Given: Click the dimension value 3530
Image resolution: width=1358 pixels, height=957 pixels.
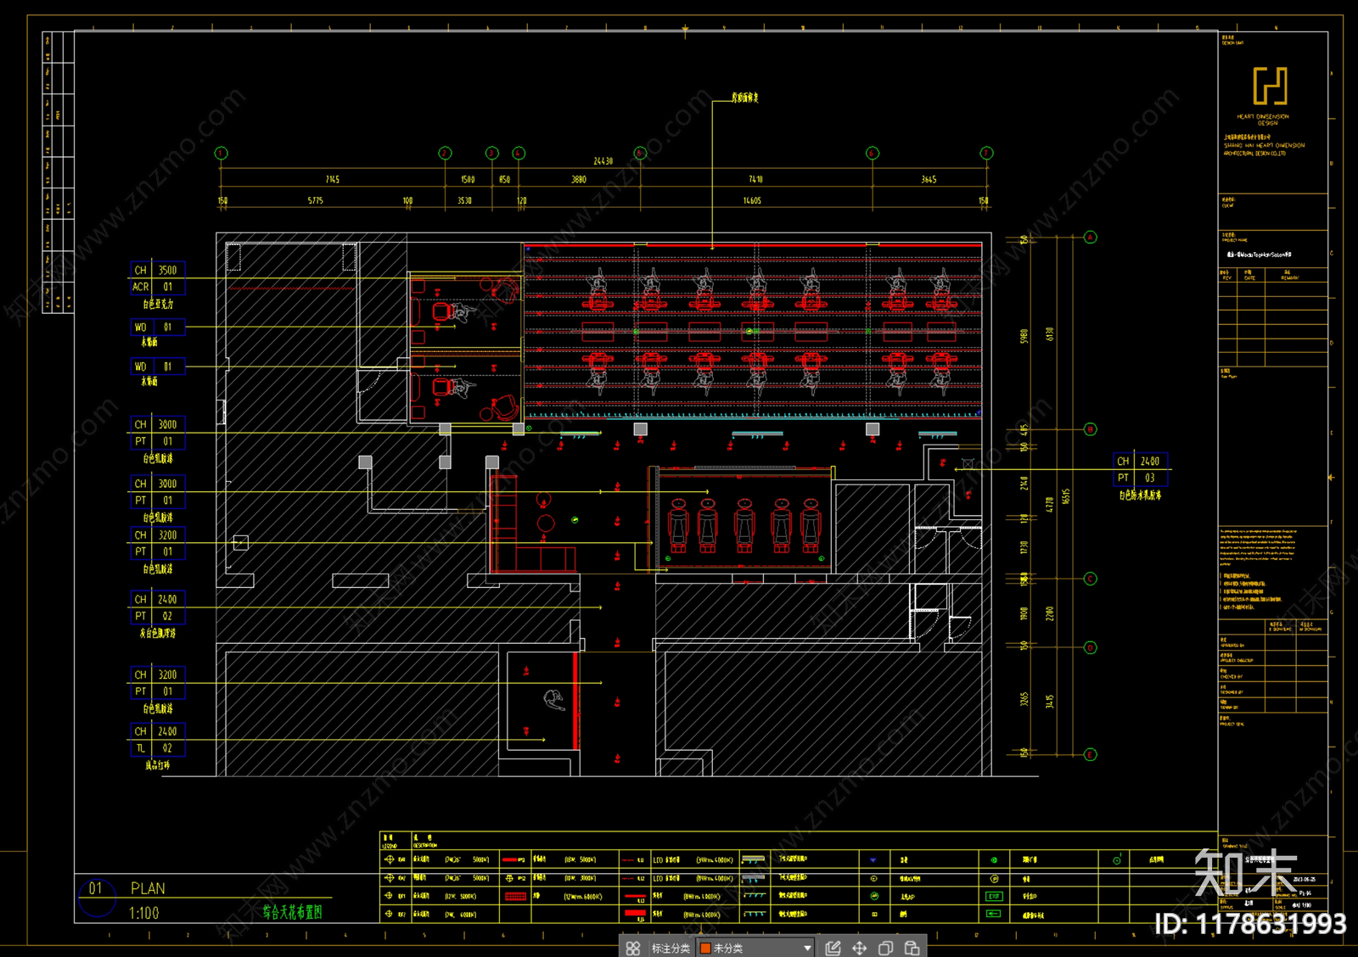Looking at the screenshot, I should click(x=464, y=200).
